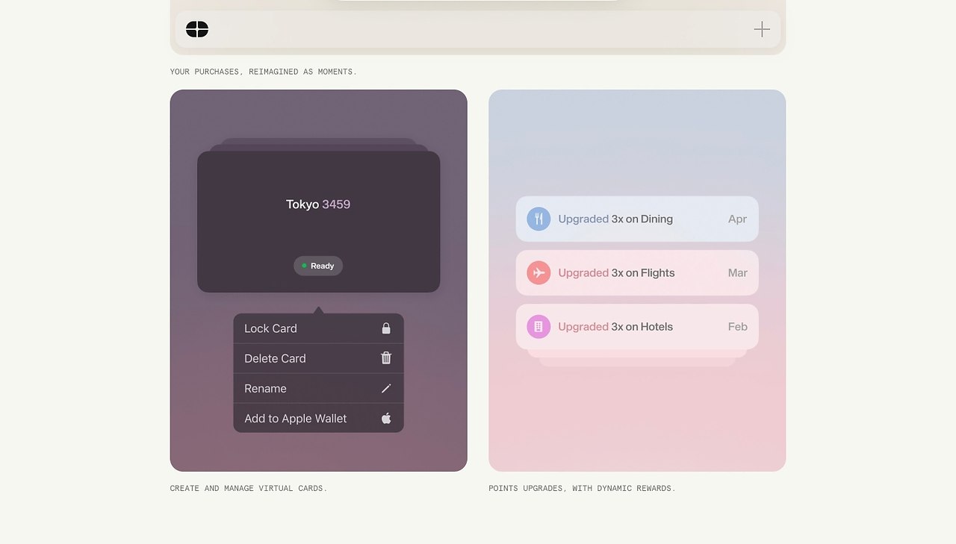Screen dimensions: 956x544
Task: Click the red airplane flights icon
Action: coord(538,272)
